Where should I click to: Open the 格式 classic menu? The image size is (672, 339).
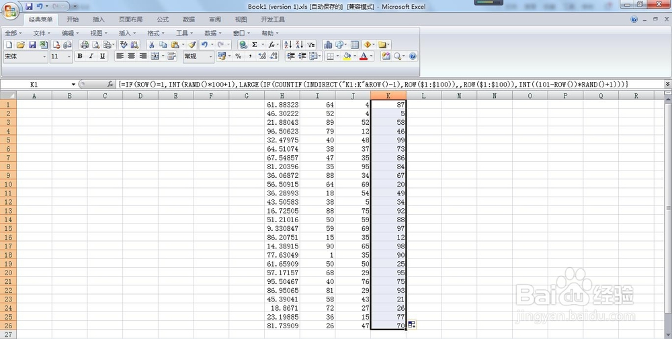[156, 33]
